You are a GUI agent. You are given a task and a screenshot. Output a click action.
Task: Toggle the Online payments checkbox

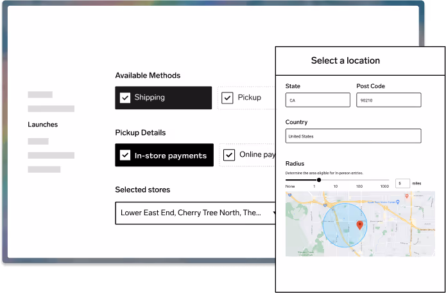pyautogui.click(x=229, y=155)
